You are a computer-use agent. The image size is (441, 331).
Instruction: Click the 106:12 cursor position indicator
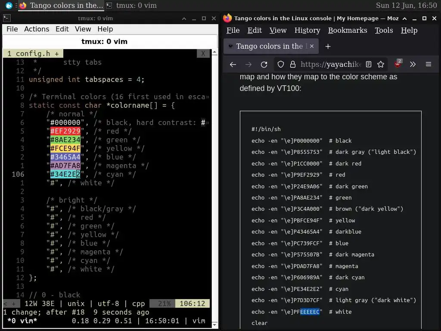tap(193, 303)
